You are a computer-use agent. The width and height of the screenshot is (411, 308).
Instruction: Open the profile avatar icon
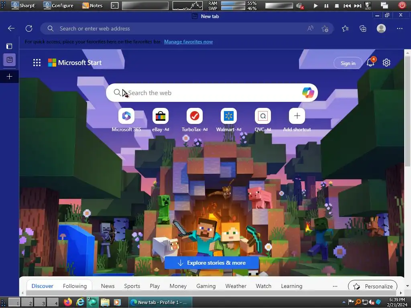[x=381, y=28]
